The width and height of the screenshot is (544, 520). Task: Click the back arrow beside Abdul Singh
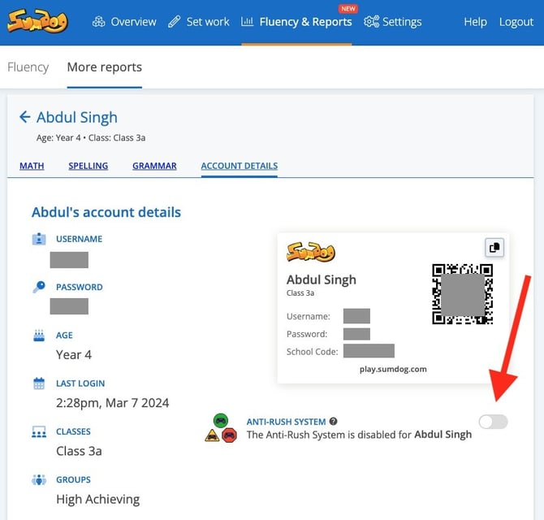pos(24,117)
